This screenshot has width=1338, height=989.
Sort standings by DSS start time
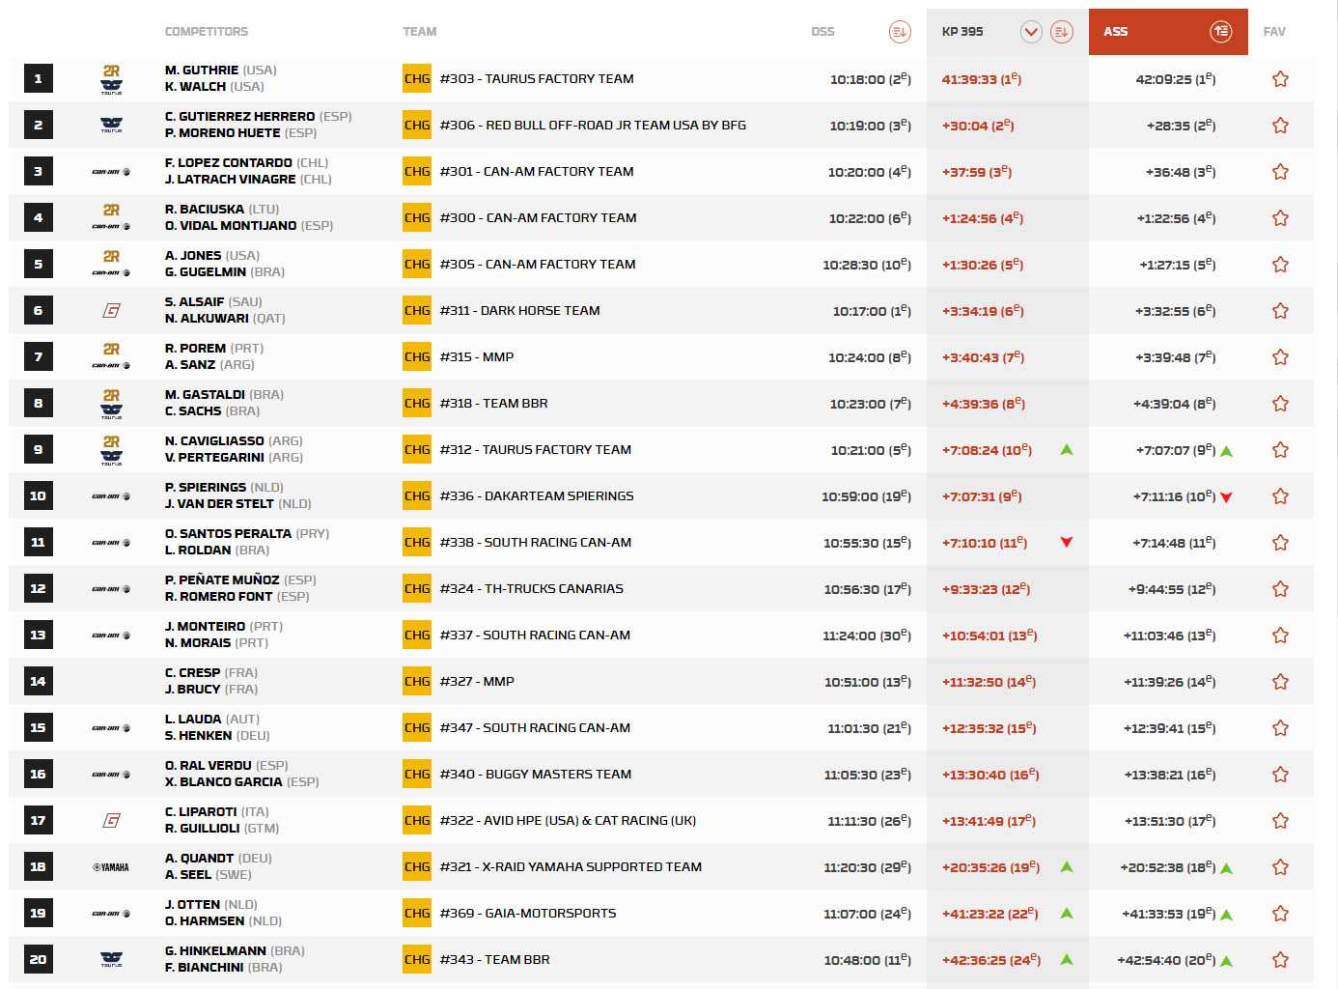(899, 32)
